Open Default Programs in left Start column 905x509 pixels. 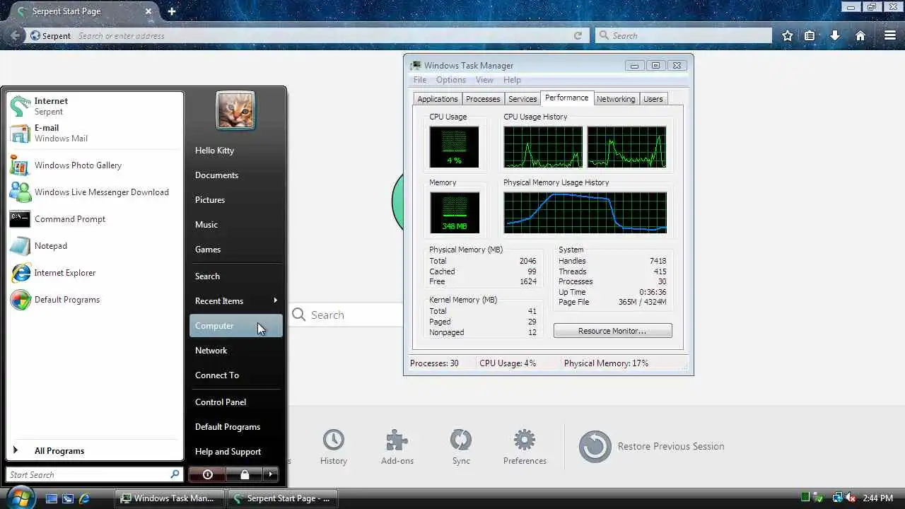[95, 300]
